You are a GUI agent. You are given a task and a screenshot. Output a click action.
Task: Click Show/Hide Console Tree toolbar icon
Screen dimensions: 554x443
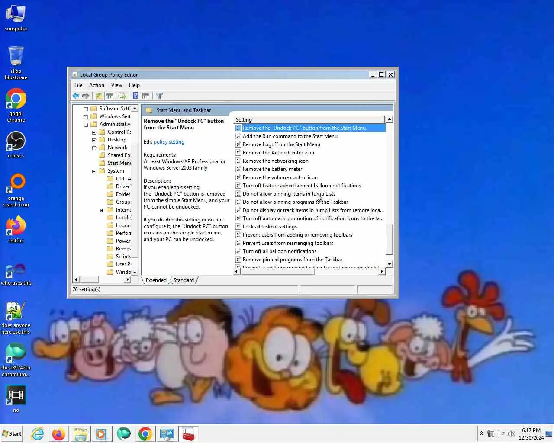pos(110,96)
